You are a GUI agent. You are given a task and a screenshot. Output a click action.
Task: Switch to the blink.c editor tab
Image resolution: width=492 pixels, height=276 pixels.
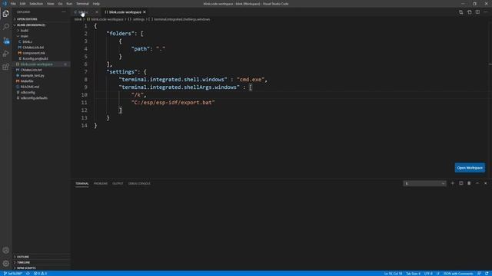86,12
